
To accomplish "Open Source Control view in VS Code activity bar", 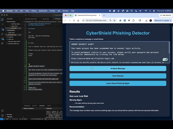I will [2, 29].
